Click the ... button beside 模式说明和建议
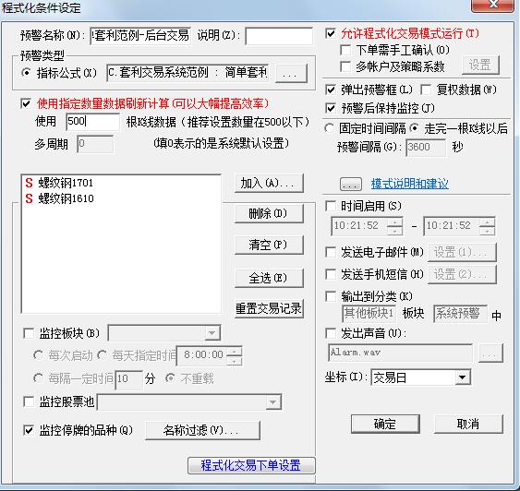The height and width of the screenshot is (491, 520). click(x=351, y=185)
